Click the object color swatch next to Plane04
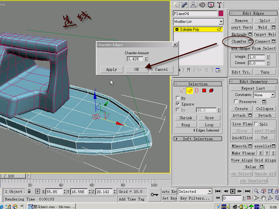 221,14
